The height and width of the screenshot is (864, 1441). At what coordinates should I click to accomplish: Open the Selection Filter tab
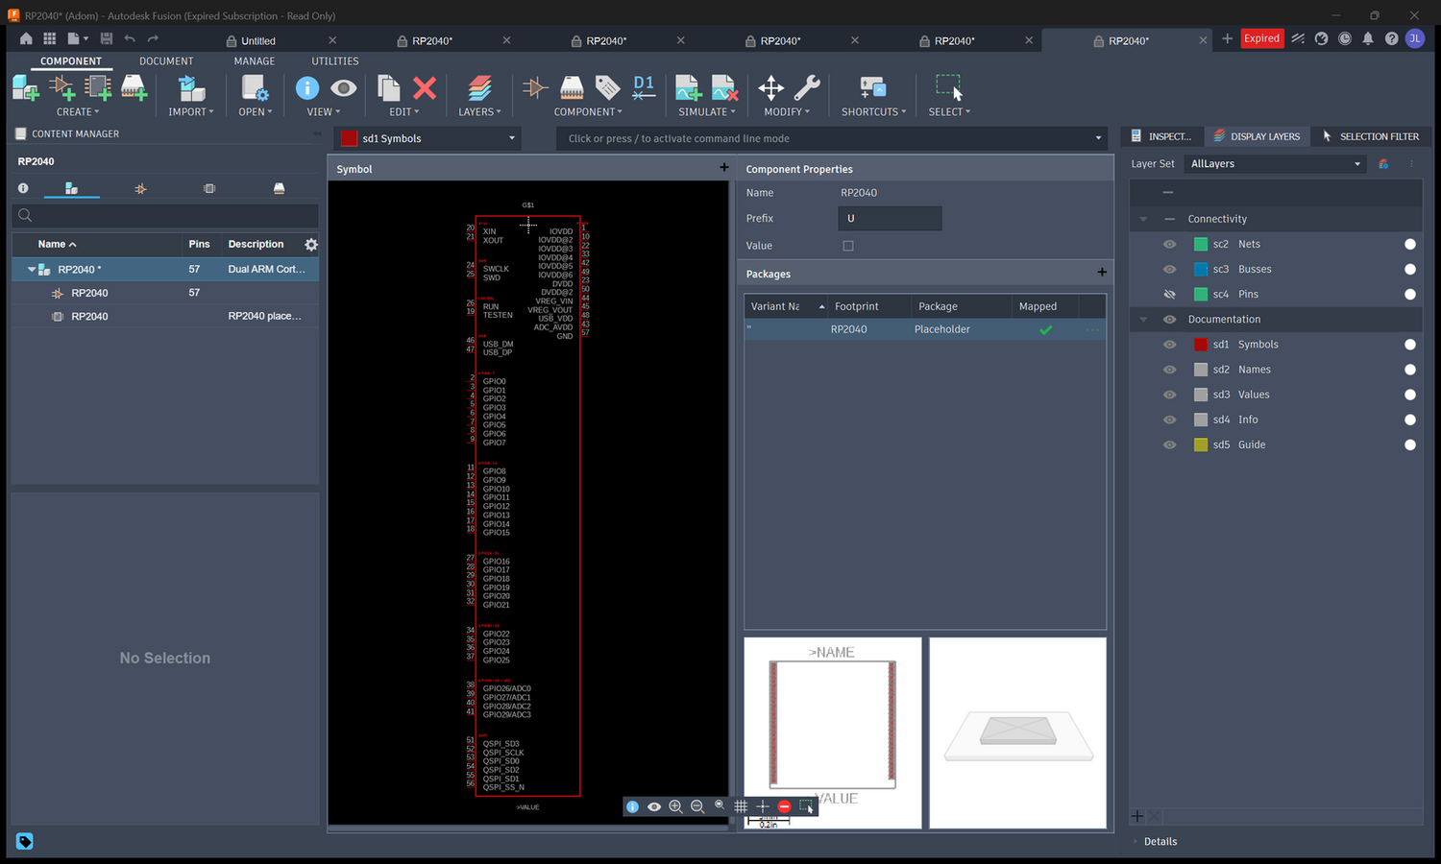1370,136
